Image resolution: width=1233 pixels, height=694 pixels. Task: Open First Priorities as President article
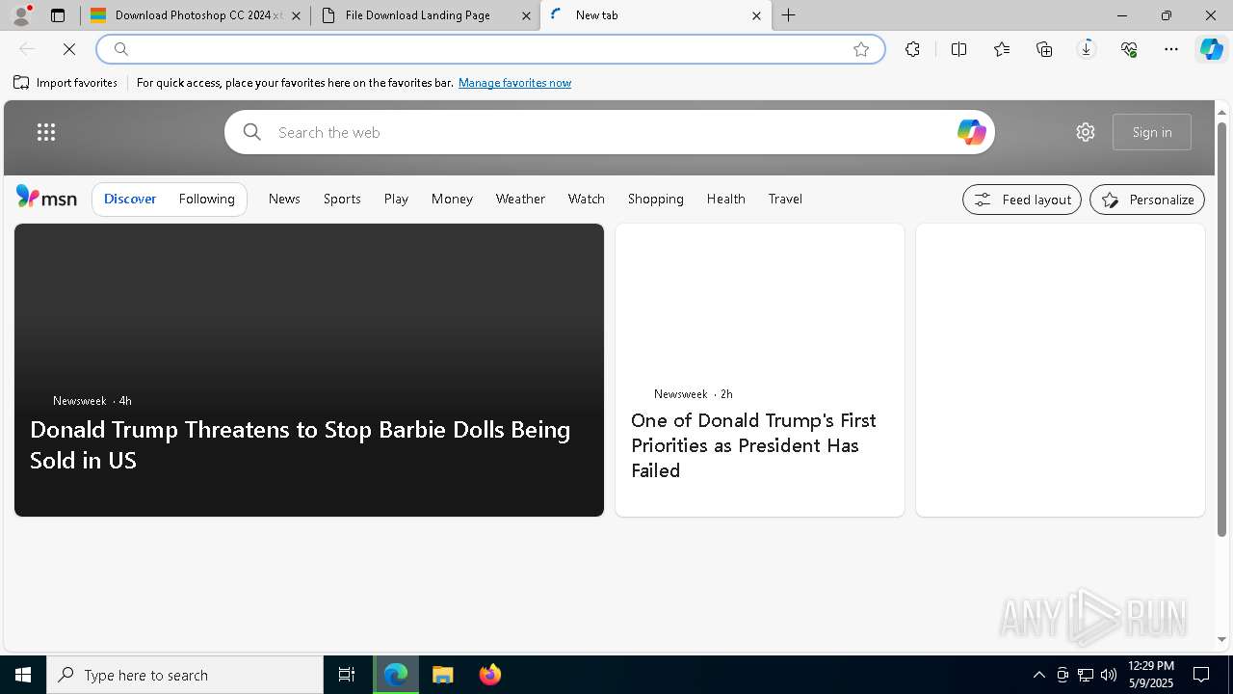(753, 445)
